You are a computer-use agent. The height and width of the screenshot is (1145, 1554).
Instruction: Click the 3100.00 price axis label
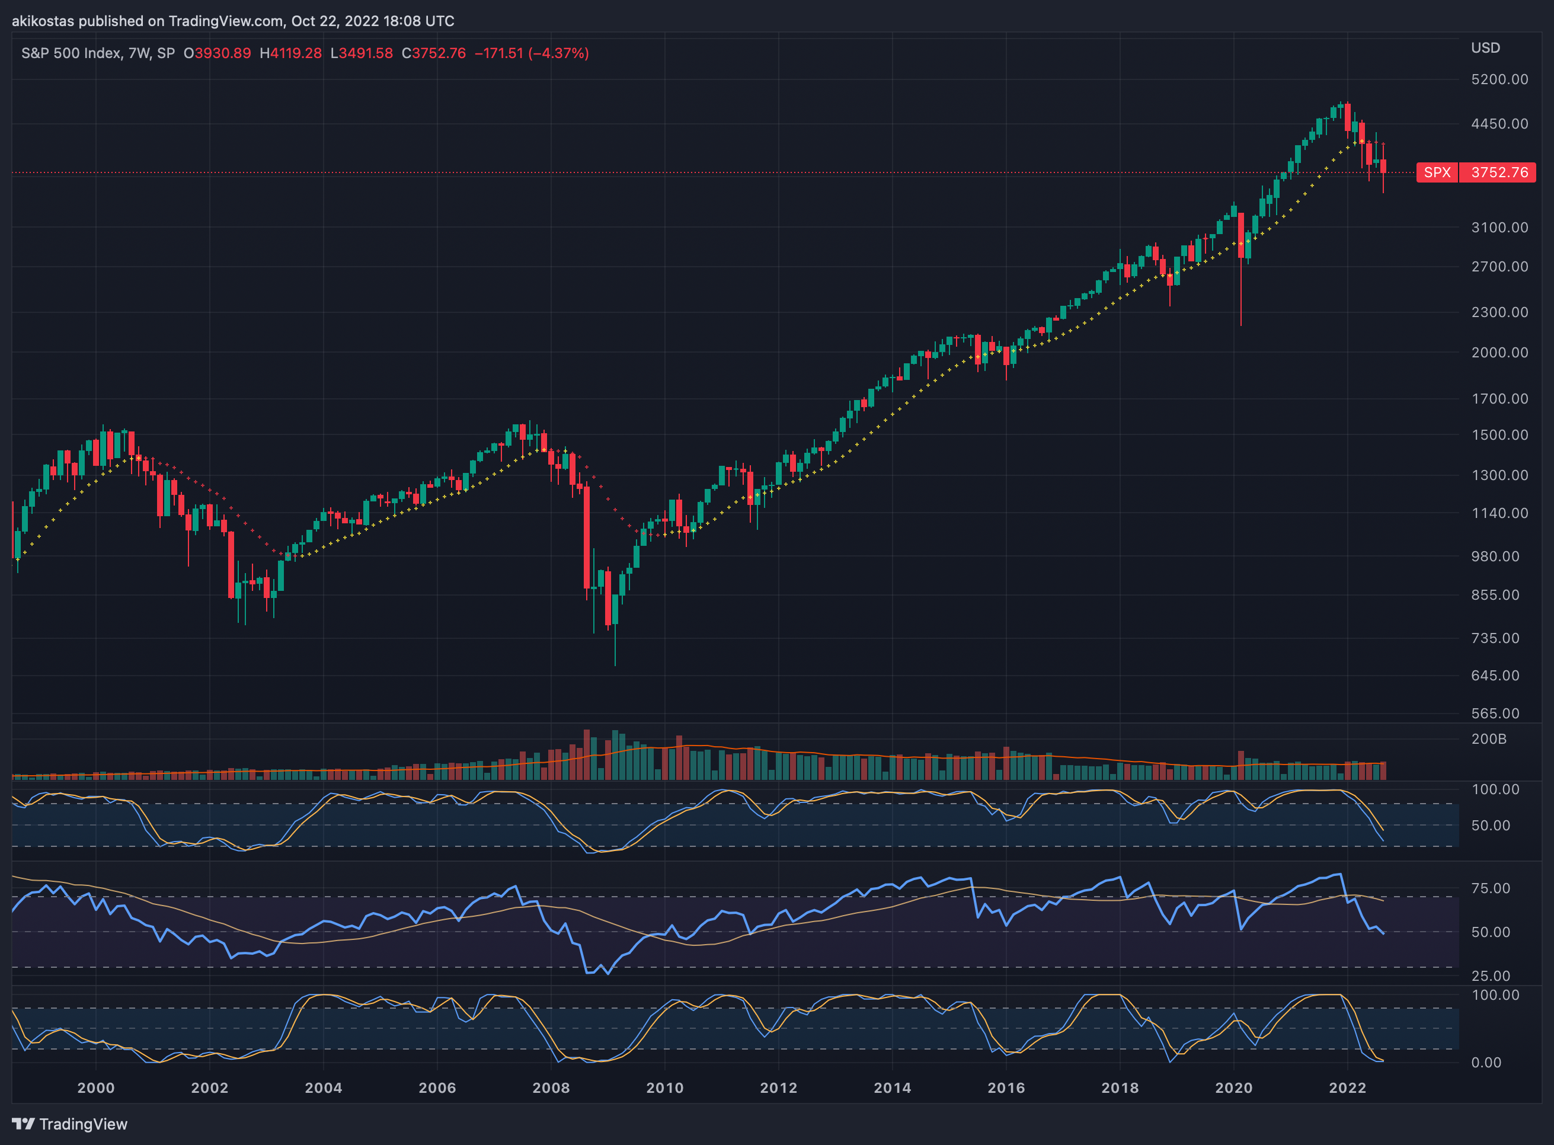(x=1499, y=228)
